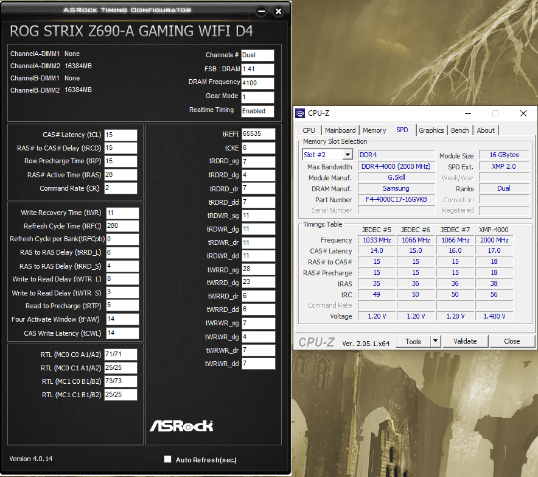Open the Slot #2 memory slot dropdown
This screenshot has height=477, width=538.
[348, 155]
